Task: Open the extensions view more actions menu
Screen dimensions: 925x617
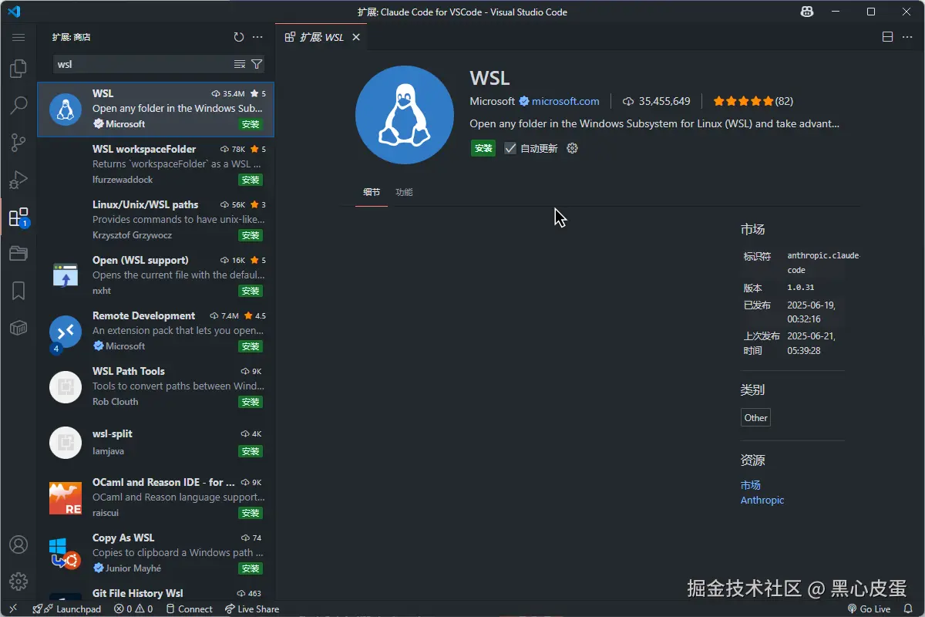Action: 257,37
